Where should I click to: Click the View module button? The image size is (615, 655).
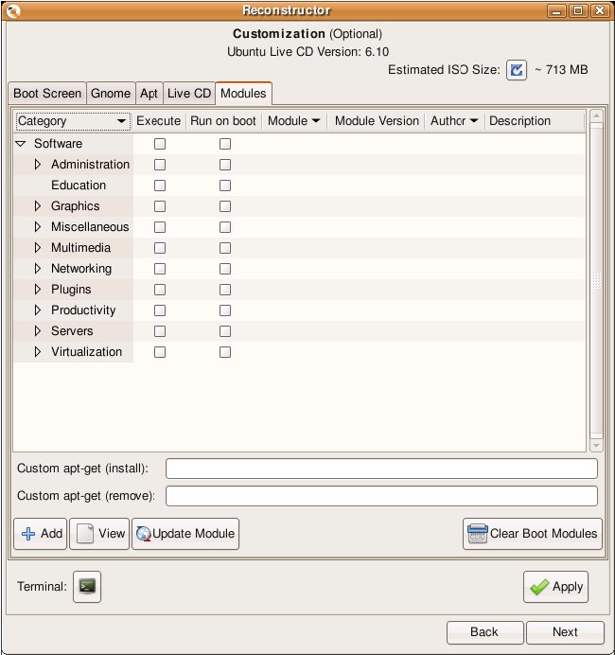pos(99,534)
